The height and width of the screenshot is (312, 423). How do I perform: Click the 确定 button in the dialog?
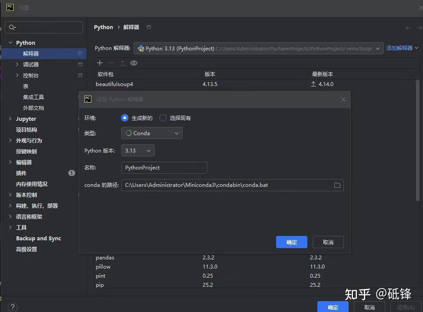(291, 242)
